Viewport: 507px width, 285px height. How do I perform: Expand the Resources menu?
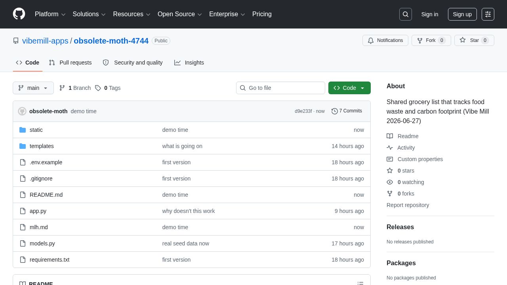132,14
